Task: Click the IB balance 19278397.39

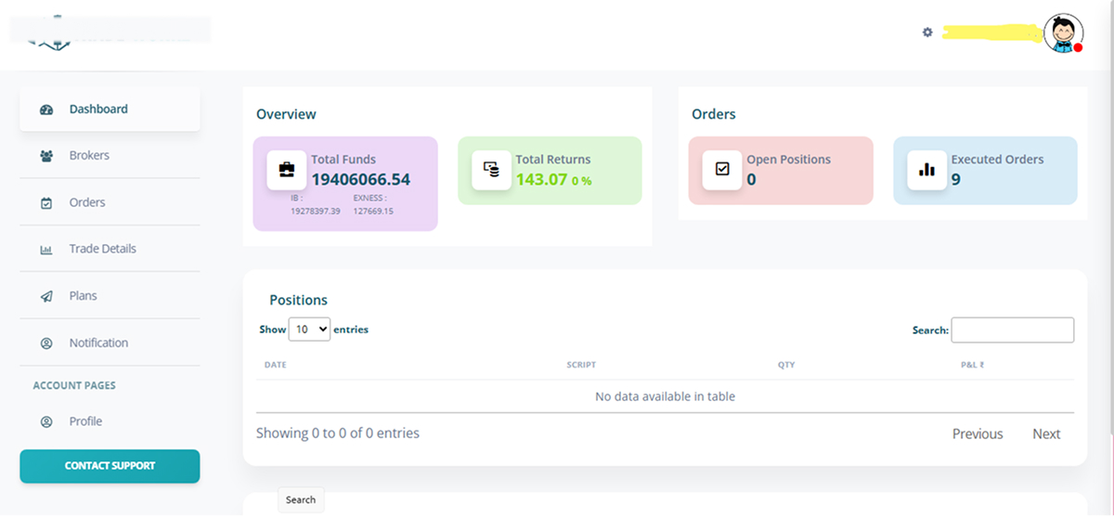Action: pyautogui.click(x=316, y=211)
